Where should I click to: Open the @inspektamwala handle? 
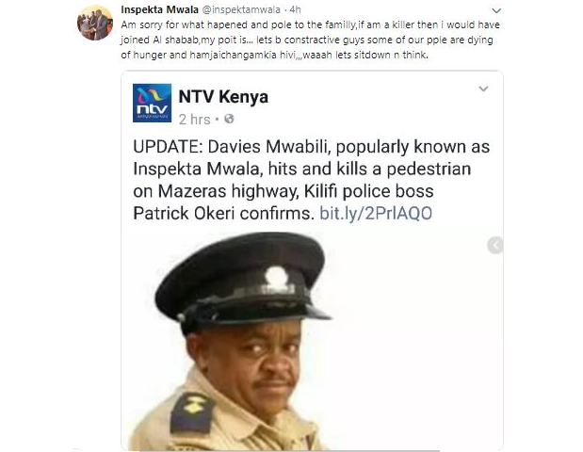click(241, 9)
